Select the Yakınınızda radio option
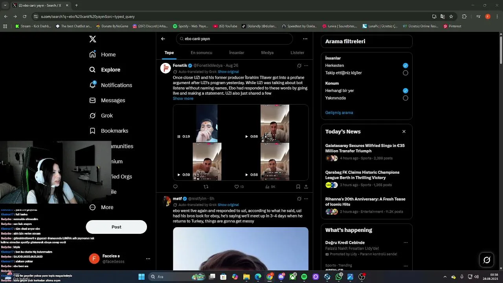This screenshot has width=503, height=283. (406, 98)
